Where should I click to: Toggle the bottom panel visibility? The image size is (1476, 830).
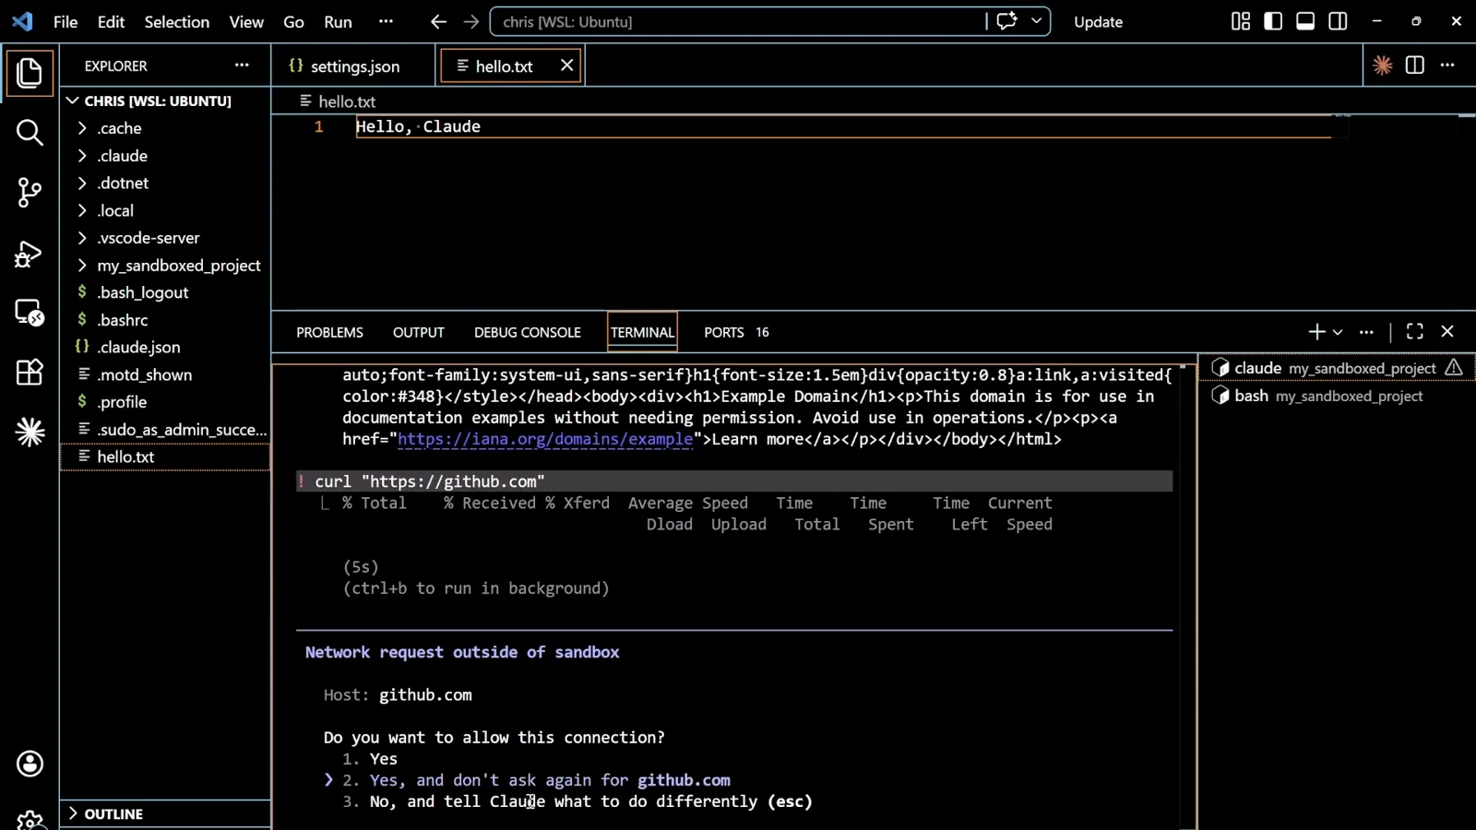click(x=1305, y=21)
